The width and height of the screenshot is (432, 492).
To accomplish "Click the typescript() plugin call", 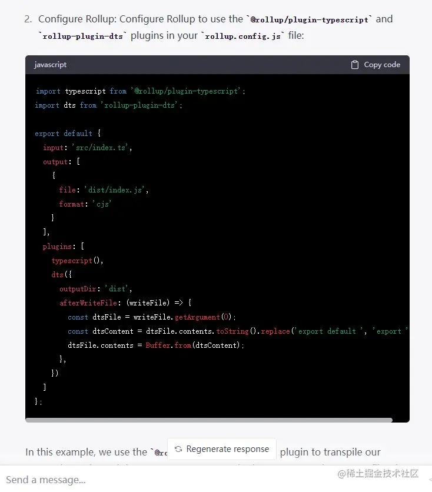I will click(x=77, y=261).
